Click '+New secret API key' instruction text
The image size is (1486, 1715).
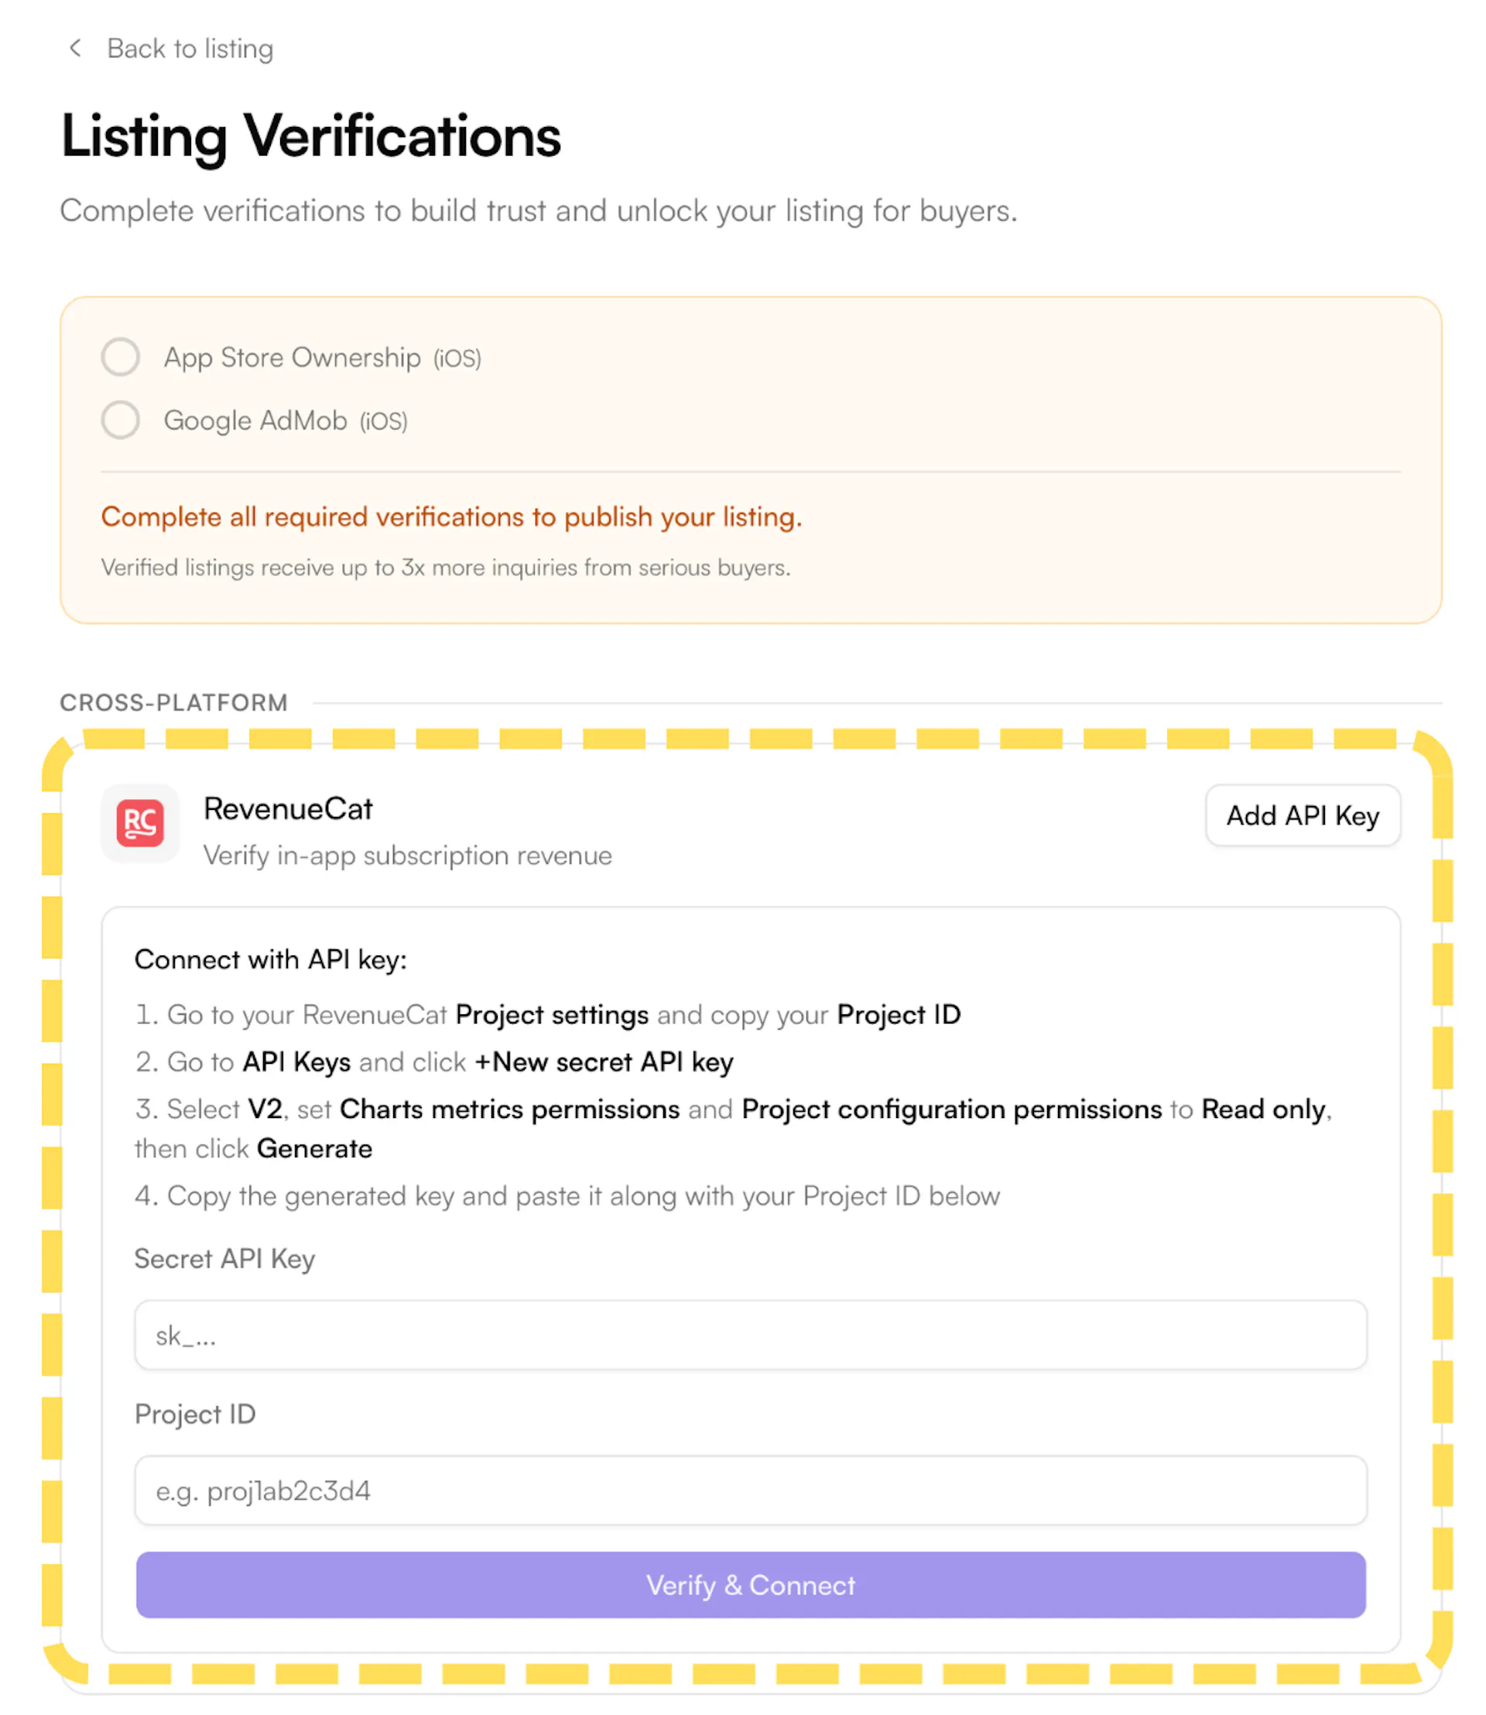coord(604,1062)
